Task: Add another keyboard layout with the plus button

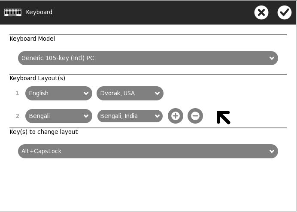Action: [176, 116]
